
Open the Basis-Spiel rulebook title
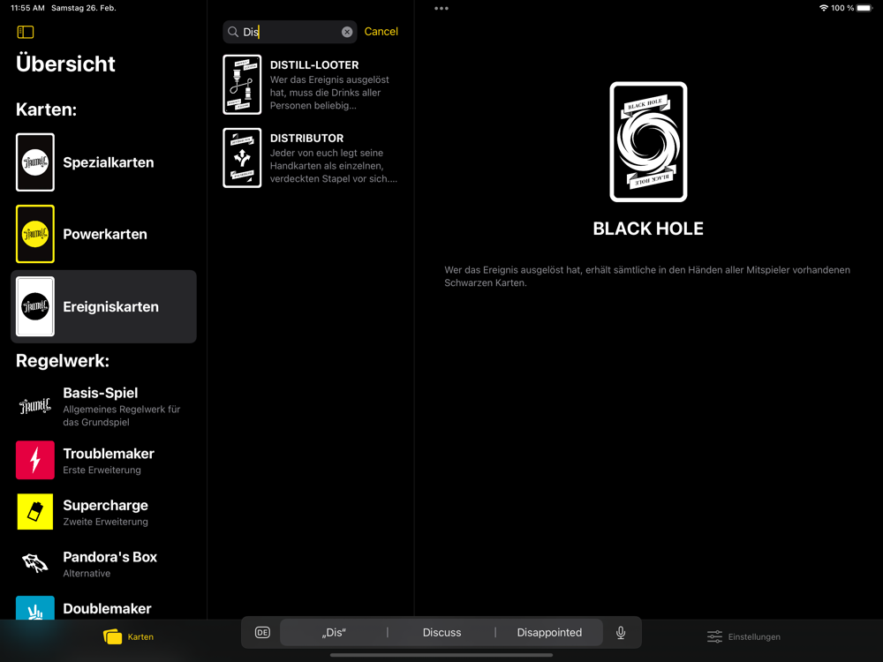tap(101, 393)
